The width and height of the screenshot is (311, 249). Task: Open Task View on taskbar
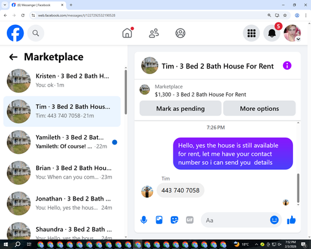click(x=29, y=245)
